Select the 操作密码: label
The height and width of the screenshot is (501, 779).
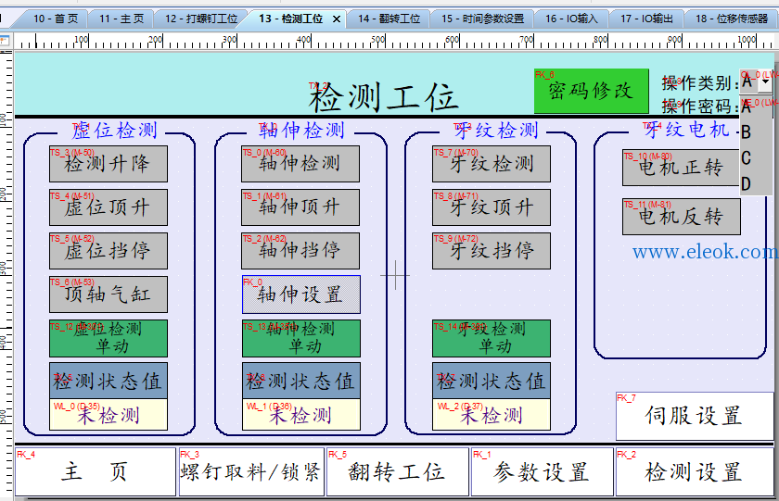click(x=699, y=106)
